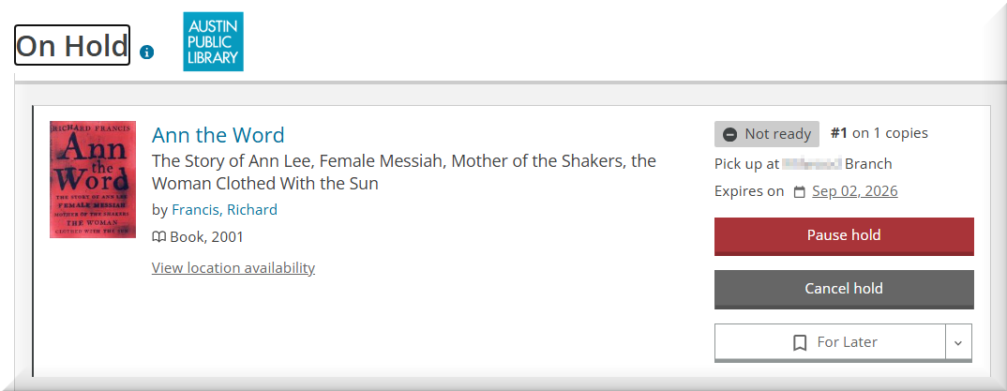Click the book subtitle about Ann Lee
This screenshot has width=1007, height=391.
click(403, 172)
